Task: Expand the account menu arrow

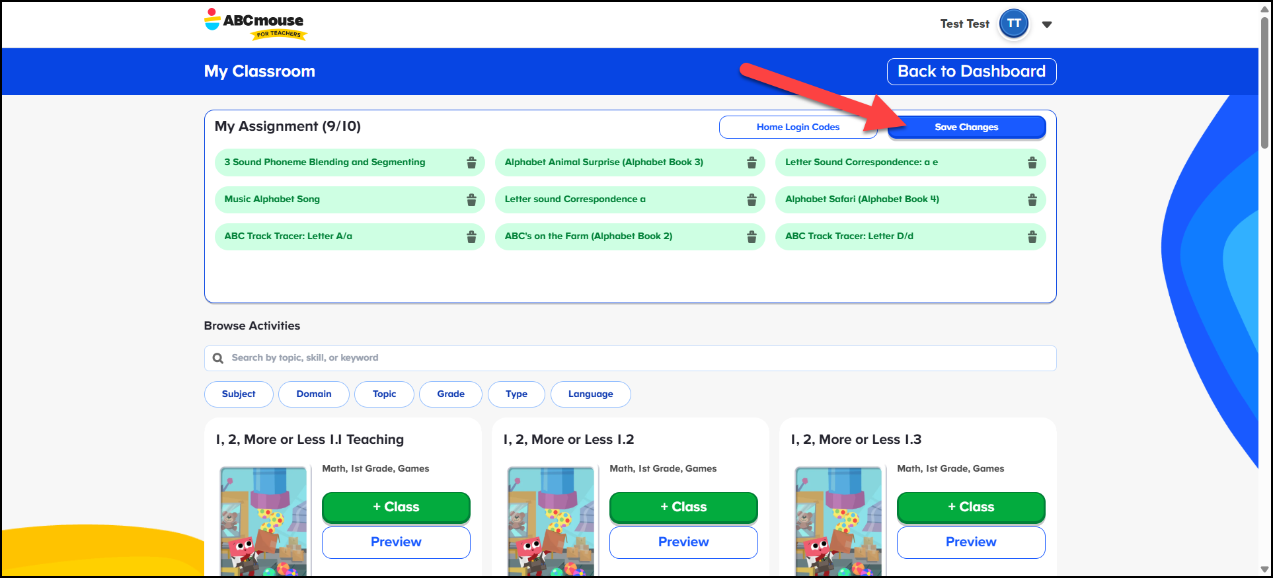Action: coord(1047,24)
